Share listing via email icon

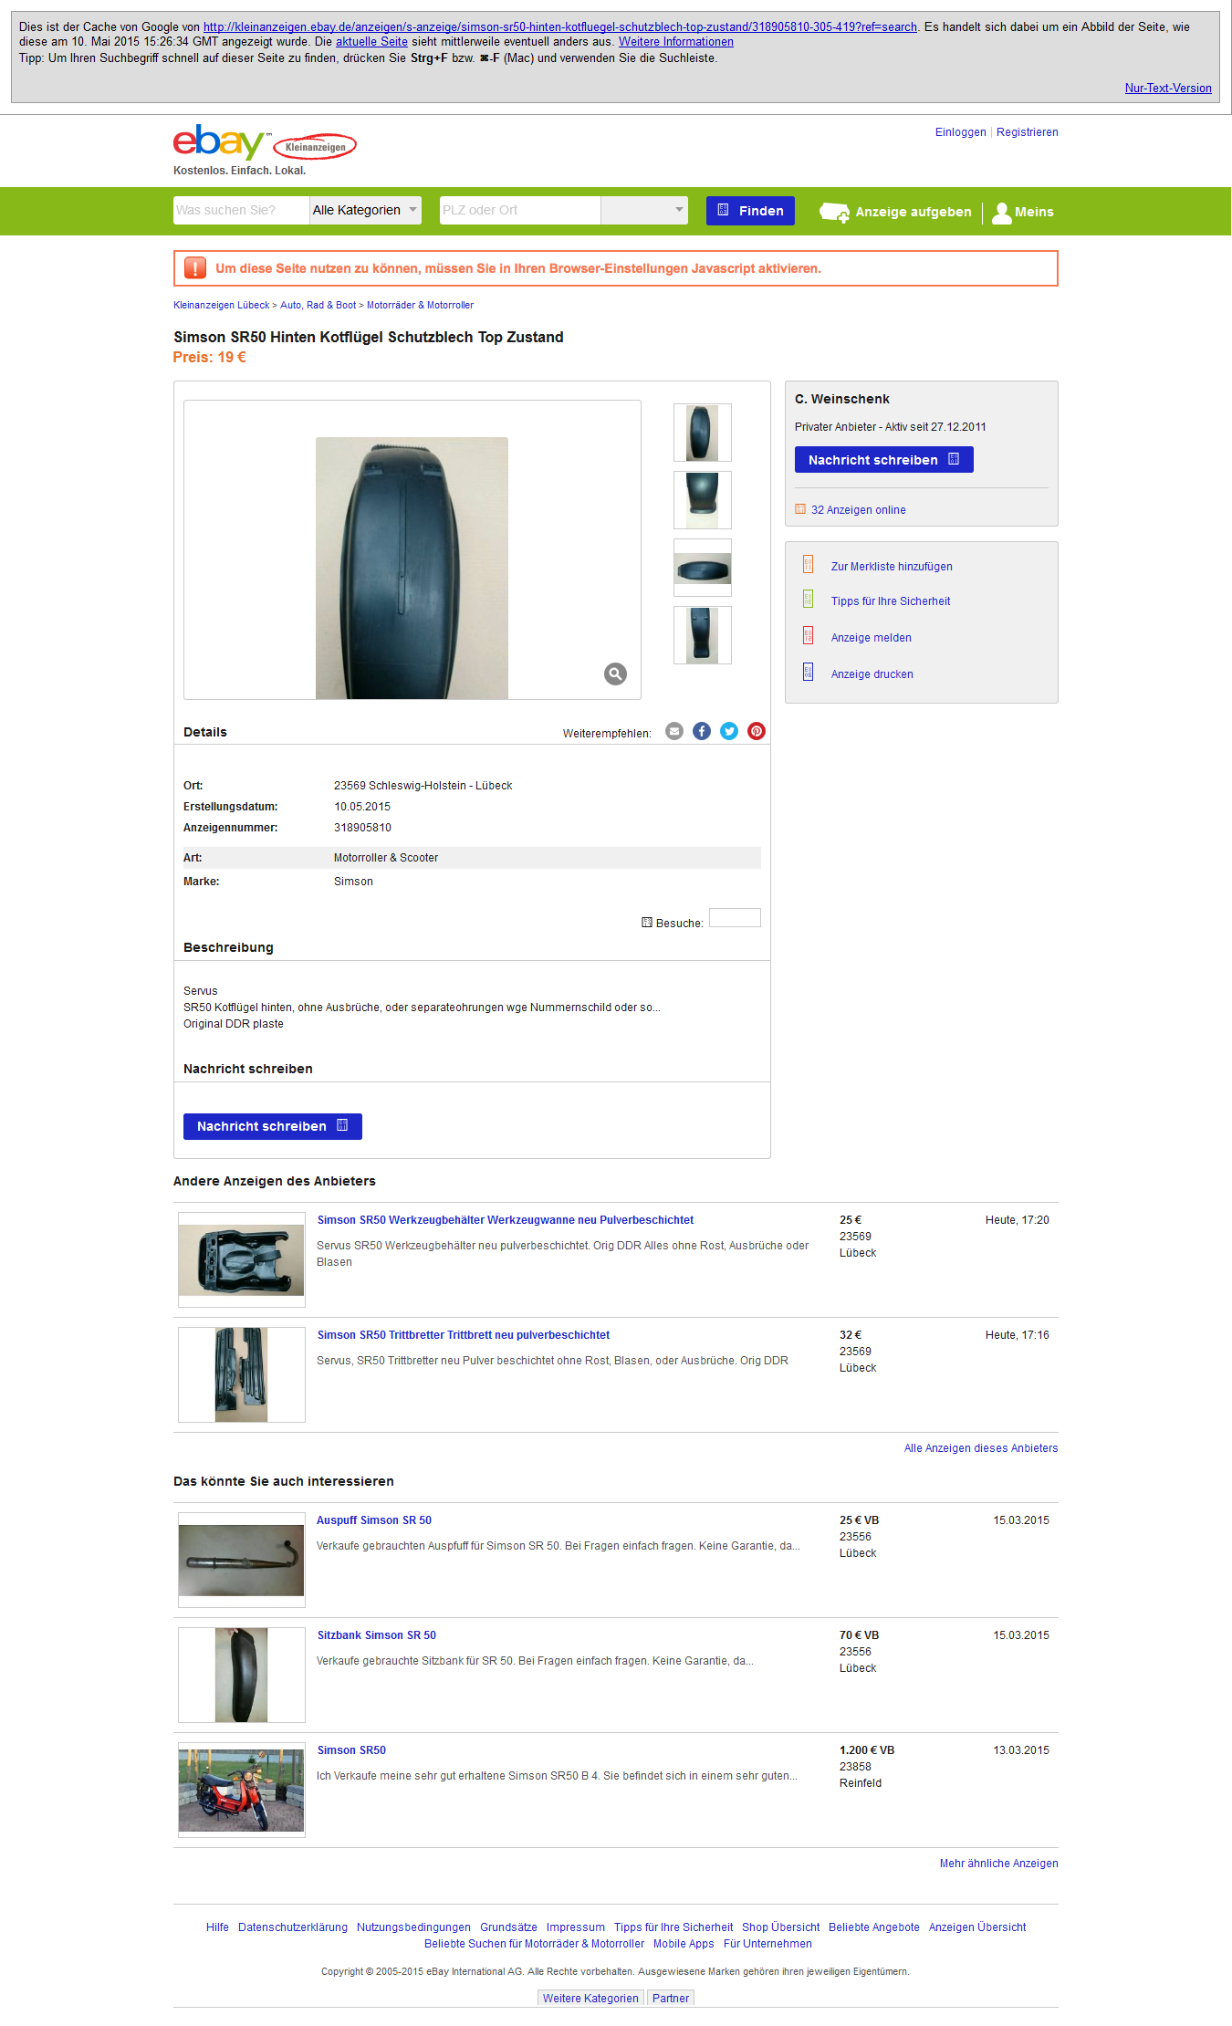(x=674, y=731)
